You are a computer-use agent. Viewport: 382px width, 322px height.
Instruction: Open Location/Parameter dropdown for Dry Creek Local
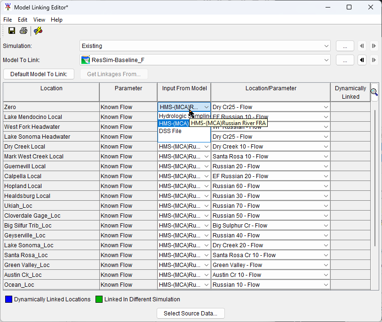[x=326, y=147]
